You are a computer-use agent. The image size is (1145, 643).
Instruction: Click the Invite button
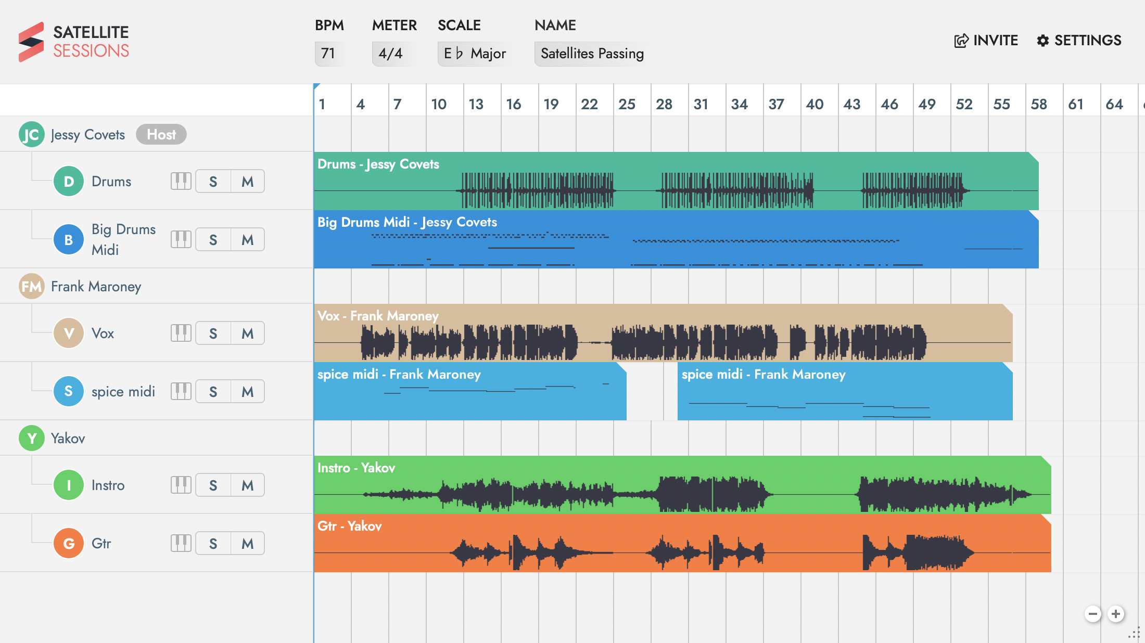click(x=986, y=41)
